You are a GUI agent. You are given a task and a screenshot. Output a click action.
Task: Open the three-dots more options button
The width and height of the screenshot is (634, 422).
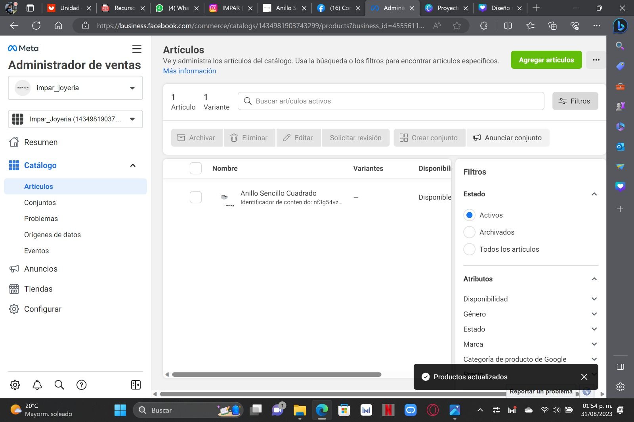click(596, 60)
